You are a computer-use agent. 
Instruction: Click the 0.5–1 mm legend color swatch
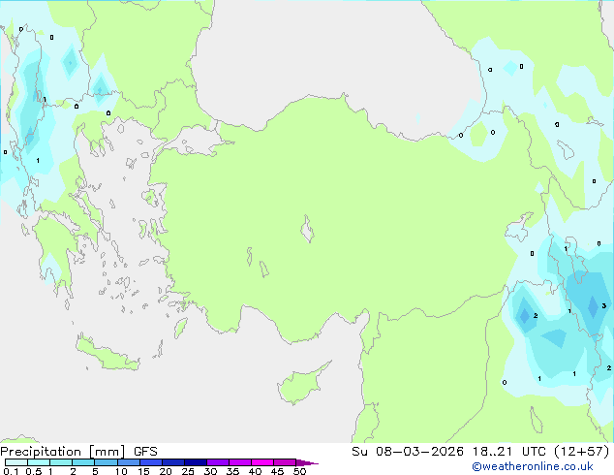tap(39, 462)
